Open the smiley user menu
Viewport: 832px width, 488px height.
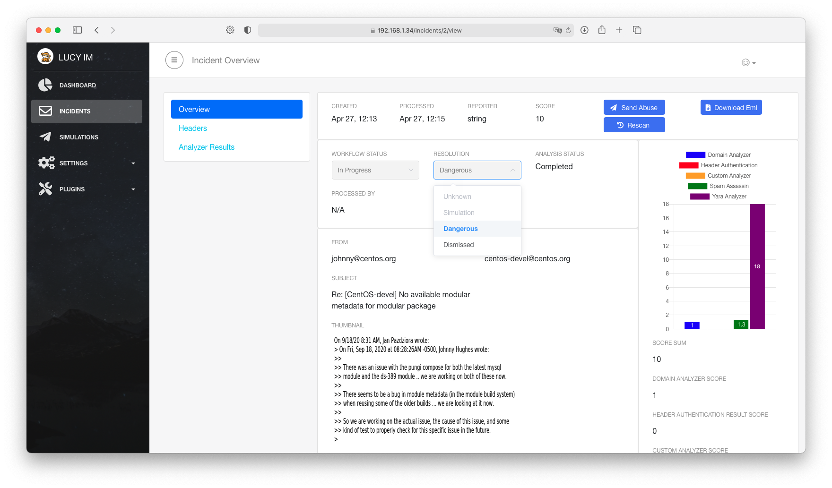[748, 62]
